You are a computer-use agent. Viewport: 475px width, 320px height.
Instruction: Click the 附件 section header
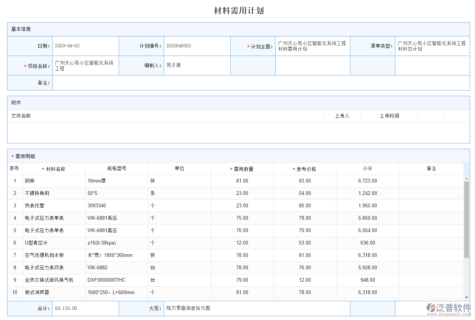[15, 103]
